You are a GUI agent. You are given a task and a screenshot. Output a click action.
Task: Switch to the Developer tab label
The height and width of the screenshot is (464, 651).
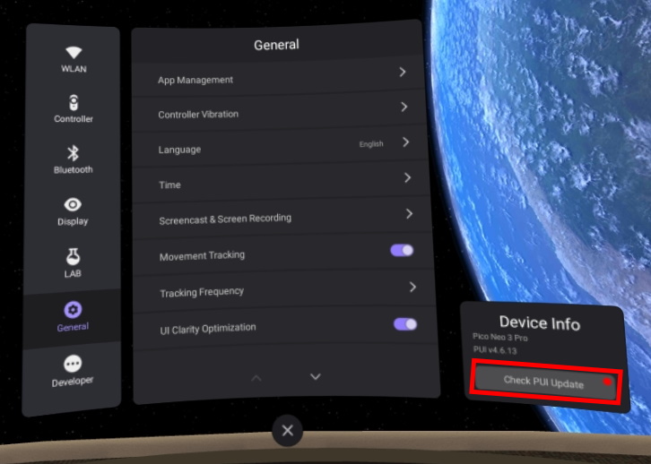click(x=73, y=381)
